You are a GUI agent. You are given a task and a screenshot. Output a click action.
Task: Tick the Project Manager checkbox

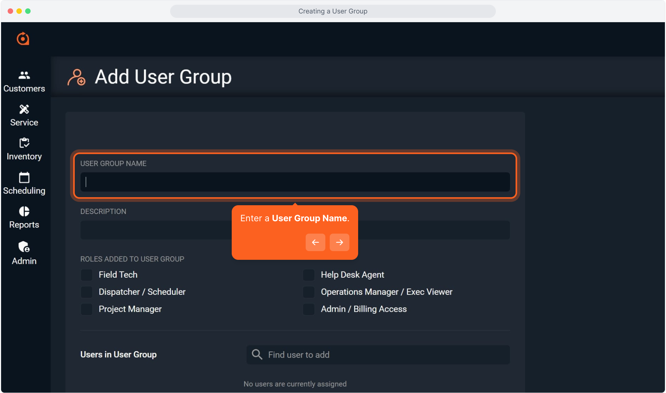[x=87, y=309]
